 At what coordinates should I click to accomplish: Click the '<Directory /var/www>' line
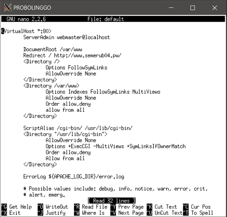(51, 86)
